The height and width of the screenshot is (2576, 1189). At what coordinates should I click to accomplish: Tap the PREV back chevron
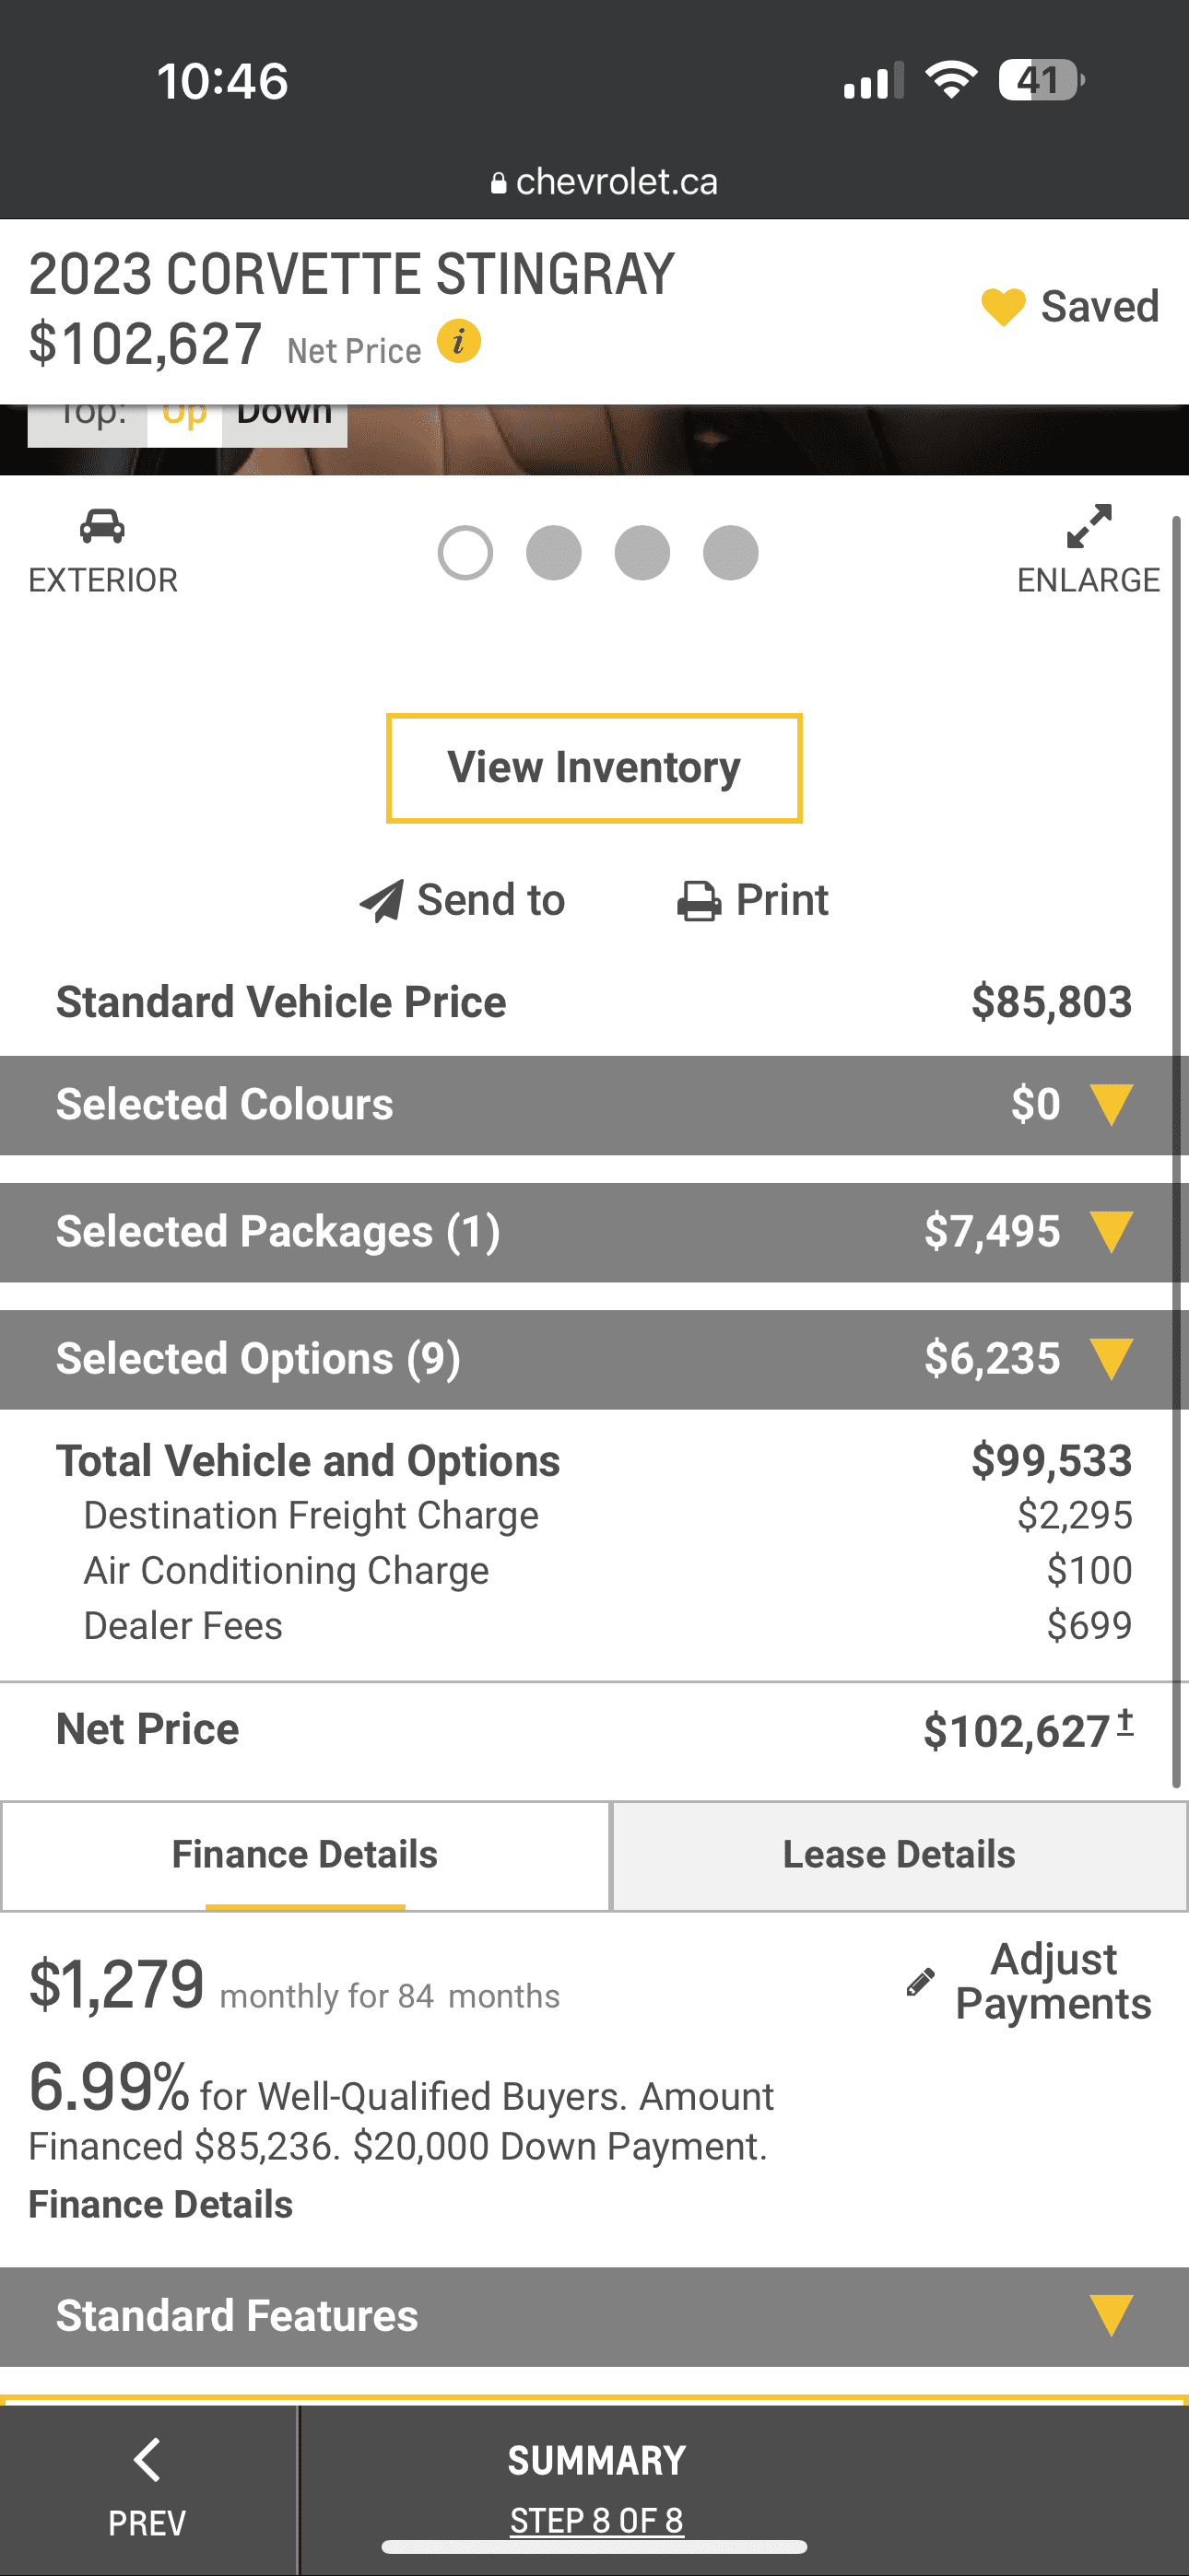pos(147,2461)
